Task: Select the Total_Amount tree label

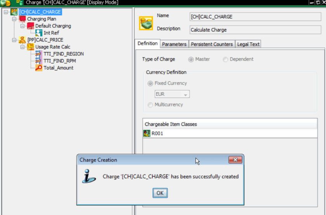Action: 59,68
